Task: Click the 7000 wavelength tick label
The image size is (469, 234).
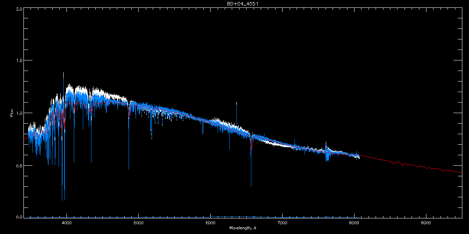Action: tap(282, 223)
